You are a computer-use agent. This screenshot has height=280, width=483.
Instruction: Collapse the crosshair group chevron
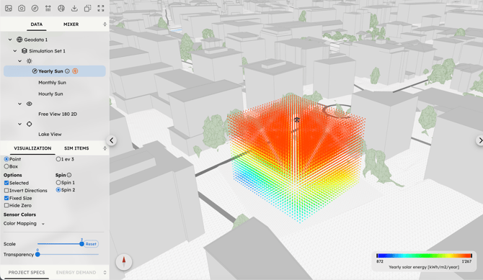[x=20, y=124]
